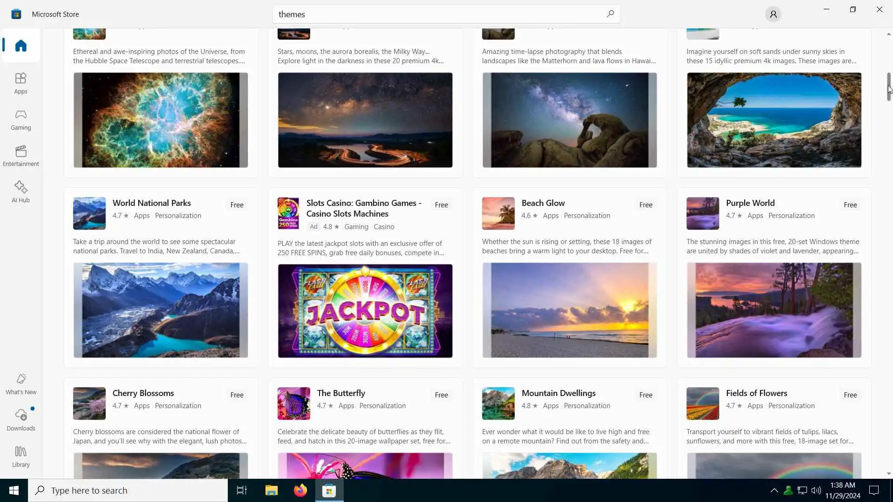
Task: Click the Purple World theme icon
Action: point(702,213)
